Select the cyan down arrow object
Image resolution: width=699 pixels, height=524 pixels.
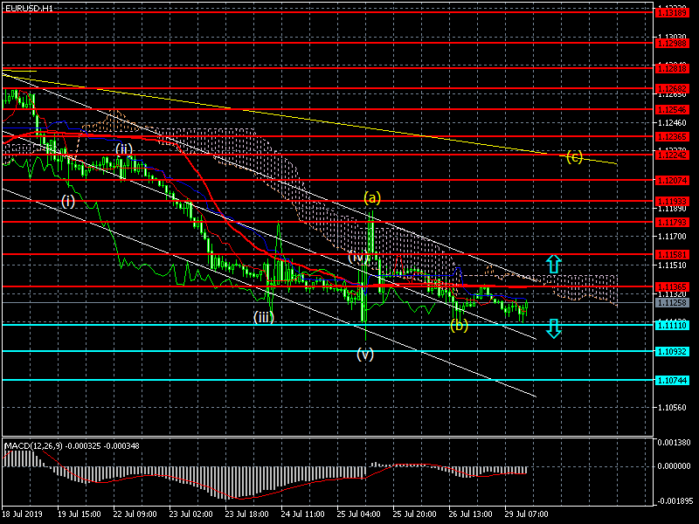(x=554, y=329)
